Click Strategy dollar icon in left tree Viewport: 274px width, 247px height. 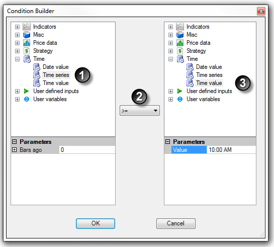27,51
